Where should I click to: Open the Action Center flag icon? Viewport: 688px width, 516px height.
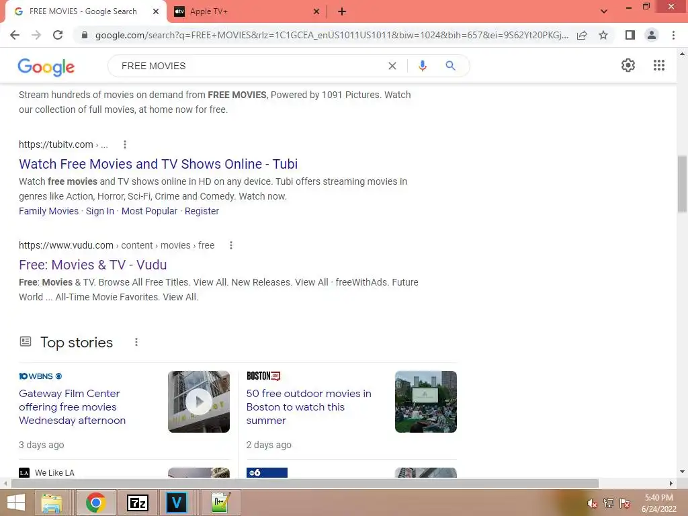pos(625,503)
